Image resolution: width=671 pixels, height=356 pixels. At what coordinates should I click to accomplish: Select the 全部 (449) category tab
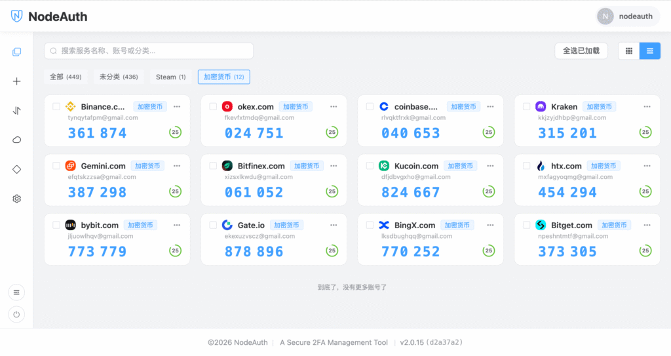click(66, 77)
